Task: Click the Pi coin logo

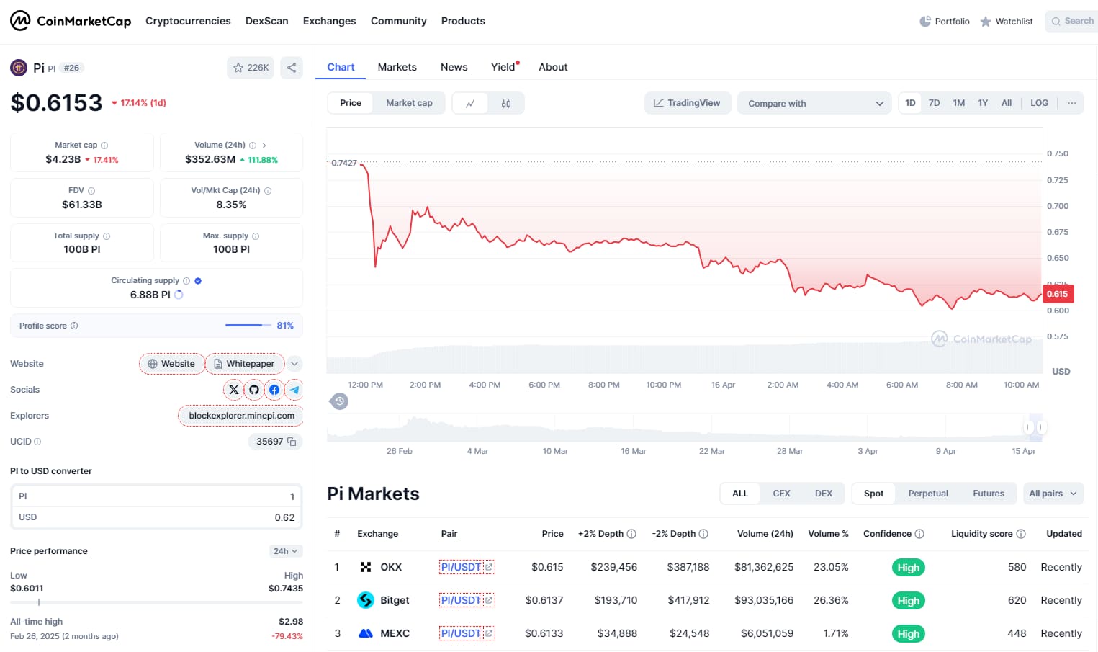Action: (19, 68)
